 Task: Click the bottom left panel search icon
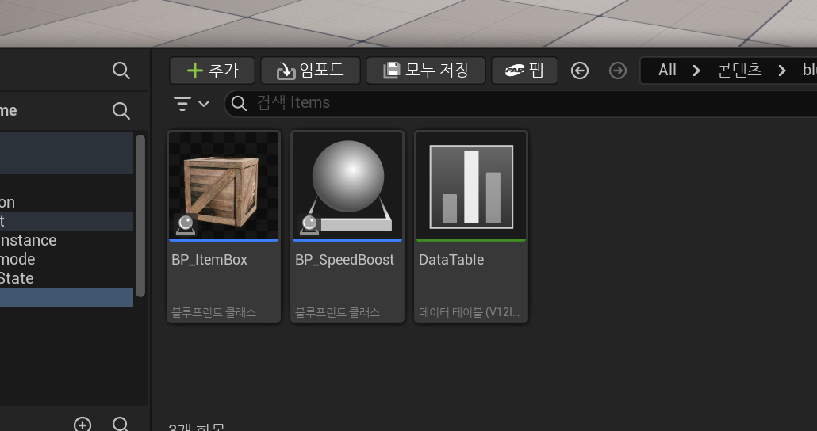pos(121,424)
